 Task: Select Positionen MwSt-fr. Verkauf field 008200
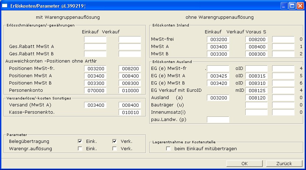129,69
